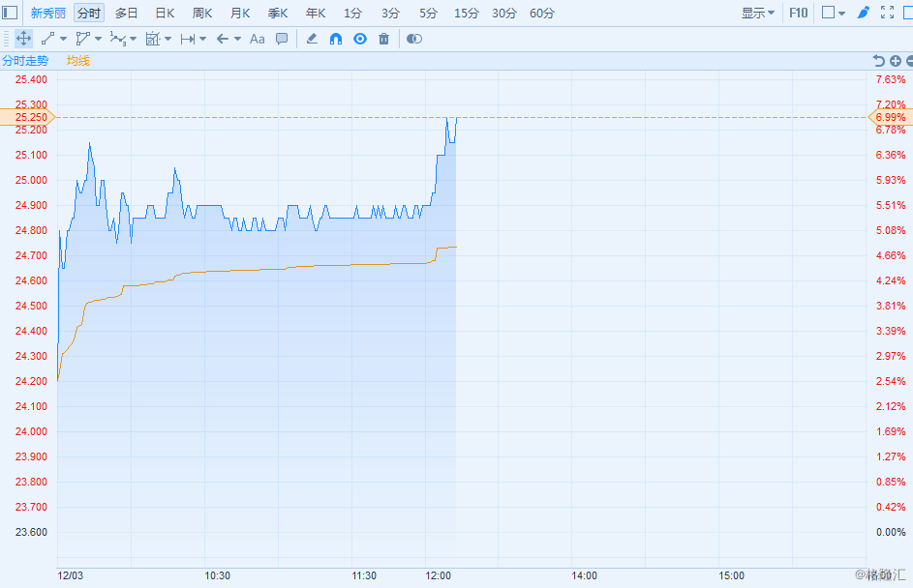Toggle drawing visibility eye icon

click(360, 39)
